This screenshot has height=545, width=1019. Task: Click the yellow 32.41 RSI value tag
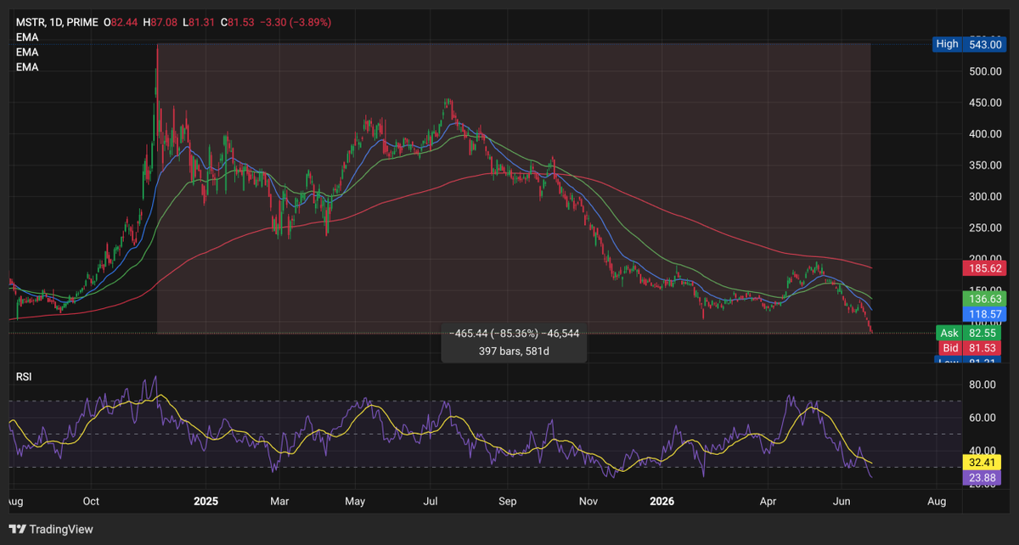coord(984,464)
